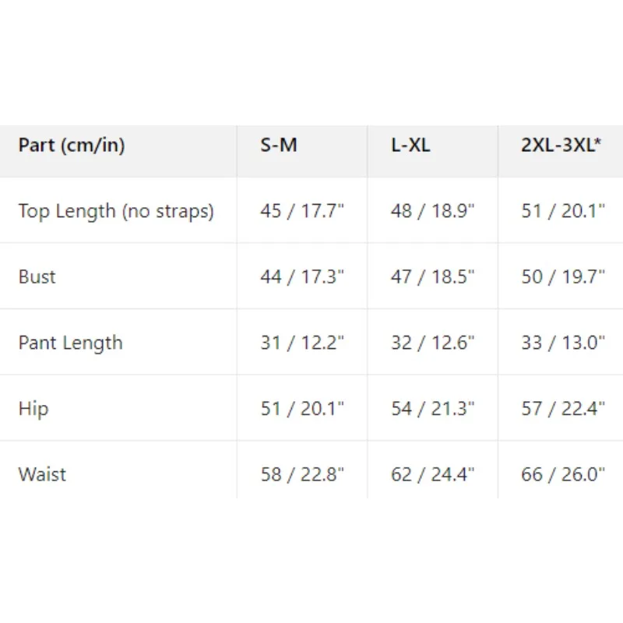
Task: Select Top Length value 45 / 17.7"
Action: pyautogui.click(x=302, y=211)
